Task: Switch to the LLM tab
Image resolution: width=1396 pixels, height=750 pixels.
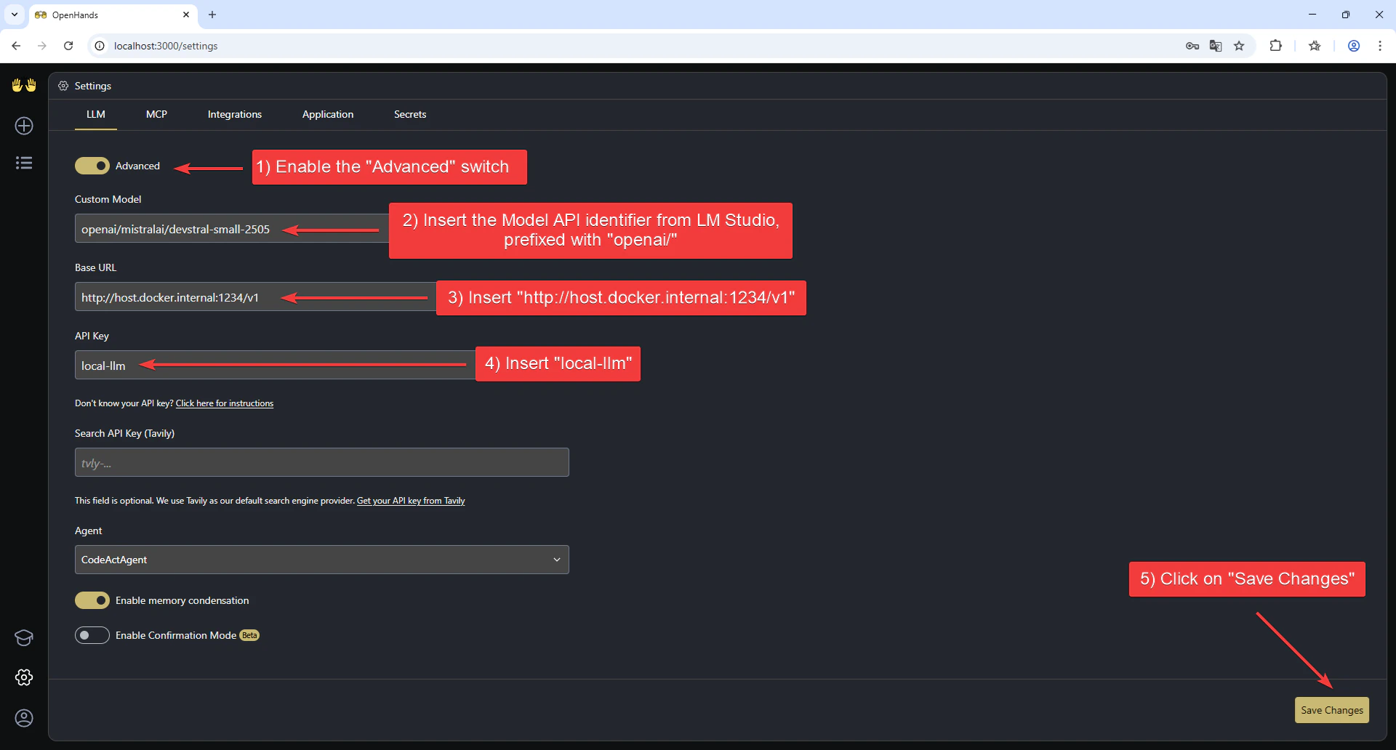Action: tap(96, 114)
